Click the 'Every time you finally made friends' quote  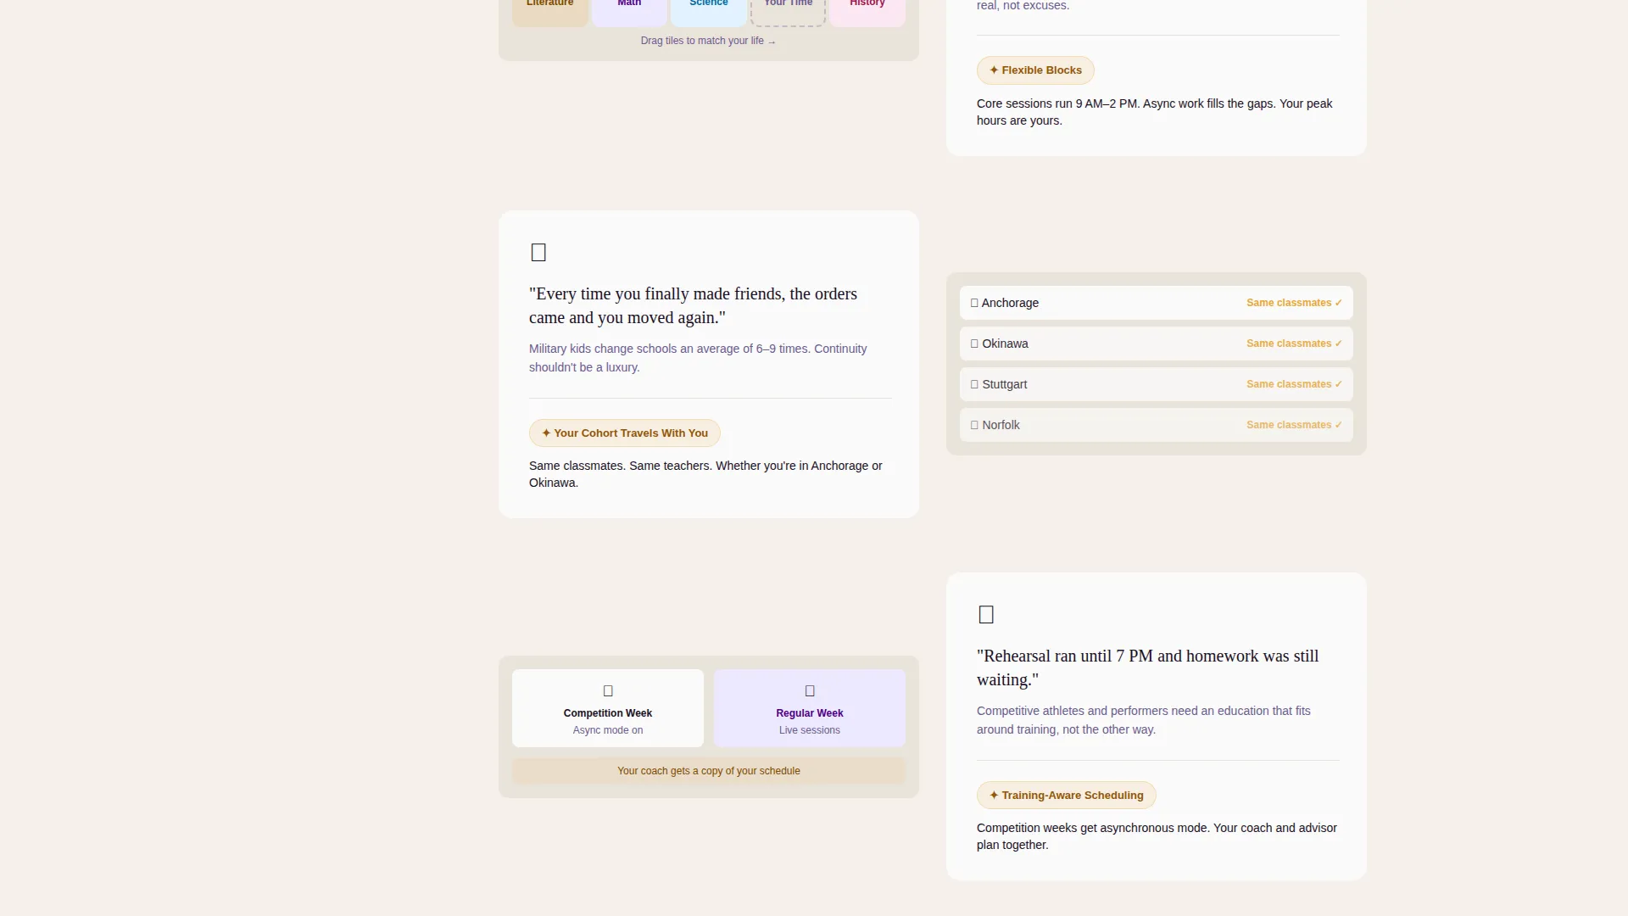(694, 306)
